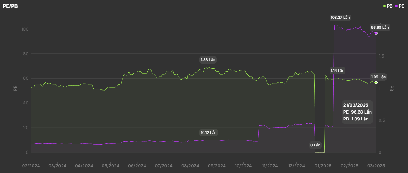Click the PE/PB chart title
Image resolution: width=408 pixels, height=173 pixels.
point(10,6)
